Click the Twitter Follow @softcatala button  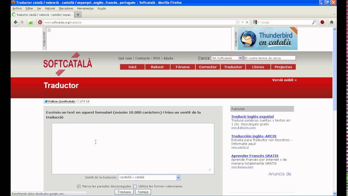60,101
